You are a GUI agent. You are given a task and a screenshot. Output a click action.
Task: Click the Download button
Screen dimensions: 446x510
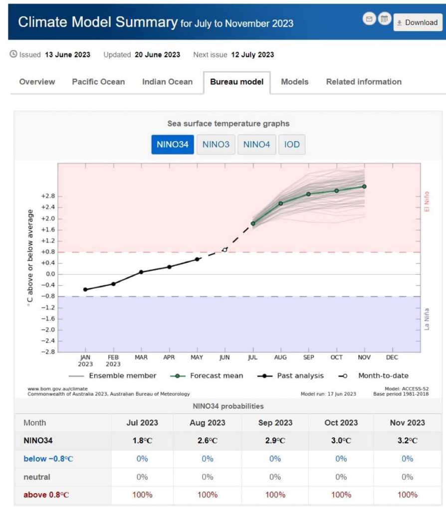pos(417,22)
